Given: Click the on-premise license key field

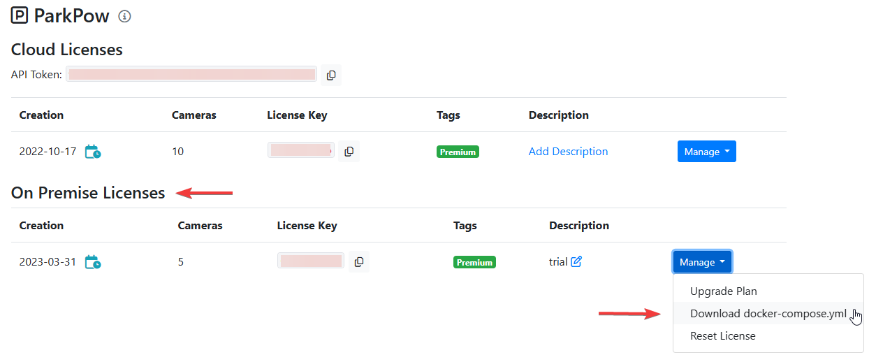Looking at the screenshot, I should click(x=311, y=261).
